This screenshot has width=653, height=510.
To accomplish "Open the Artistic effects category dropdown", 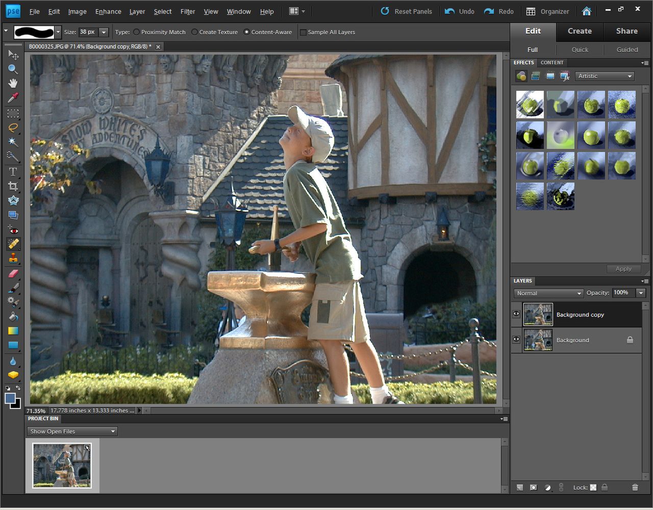I will (x=605, y=76).
